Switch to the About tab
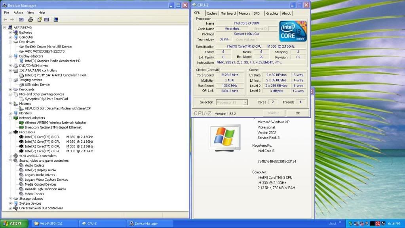This screenshot has width=405, height=228. click(x=286, y=13)
